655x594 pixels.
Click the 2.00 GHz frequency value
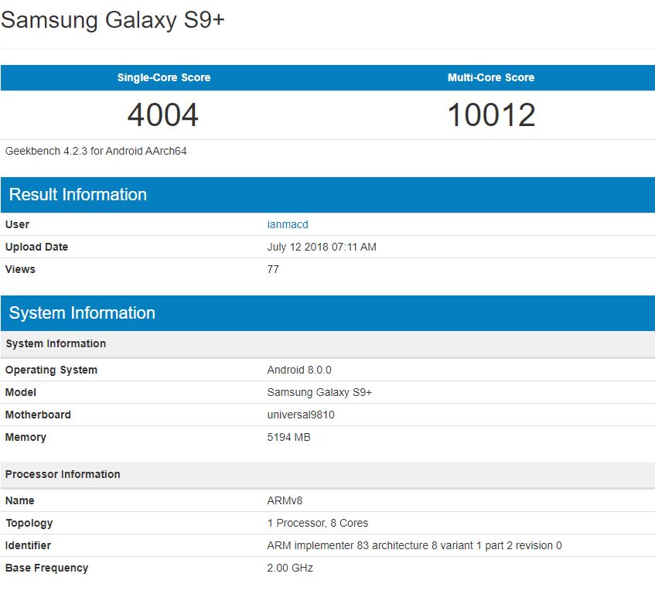[290, 568]
